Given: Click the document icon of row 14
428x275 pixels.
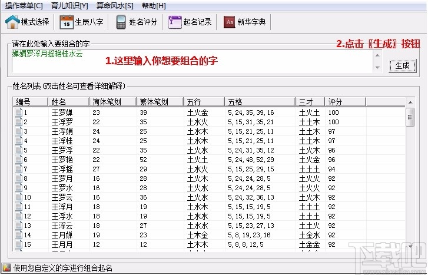Looking at the screenshot, I should click(x=19, y=235).
